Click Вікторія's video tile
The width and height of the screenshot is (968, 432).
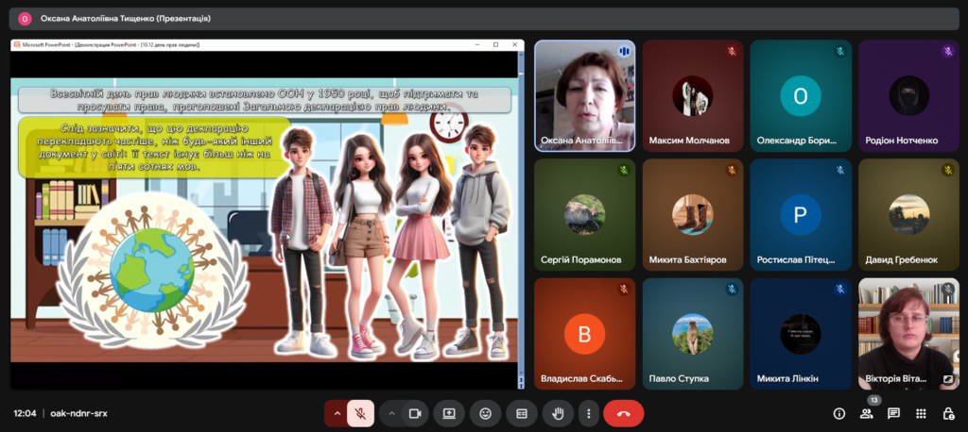coord(907,333)
